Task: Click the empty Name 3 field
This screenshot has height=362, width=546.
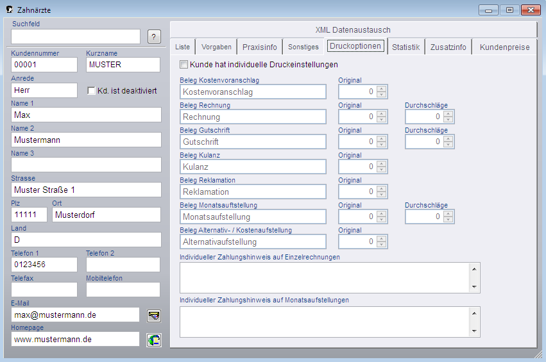Action: 86,165
